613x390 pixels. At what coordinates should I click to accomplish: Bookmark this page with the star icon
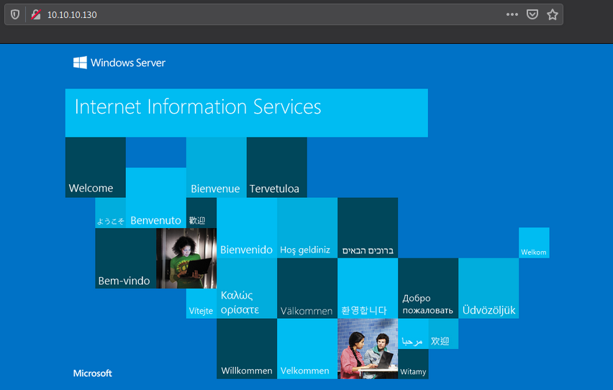point(553,15)
